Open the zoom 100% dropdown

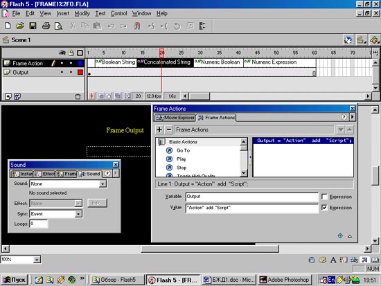(x=37, y=260)
